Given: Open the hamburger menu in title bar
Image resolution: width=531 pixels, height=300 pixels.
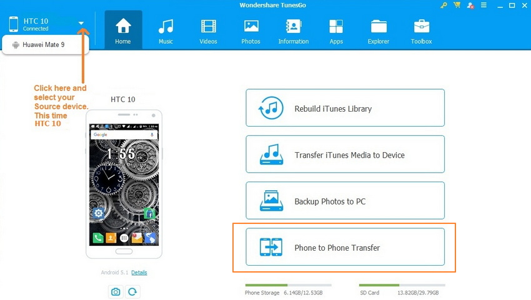Looking at the screenshot, I should [x=484, y=6].
